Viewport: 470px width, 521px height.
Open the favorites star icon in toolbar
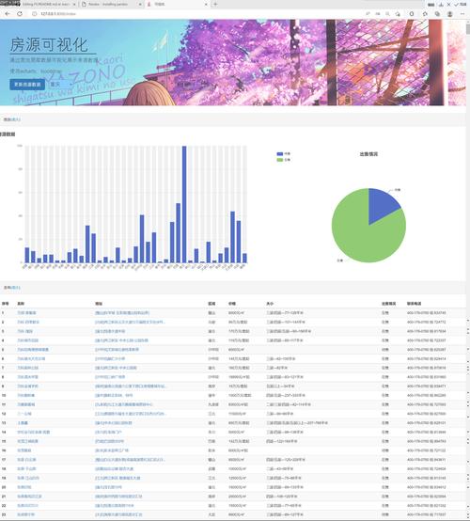(425, 13)
